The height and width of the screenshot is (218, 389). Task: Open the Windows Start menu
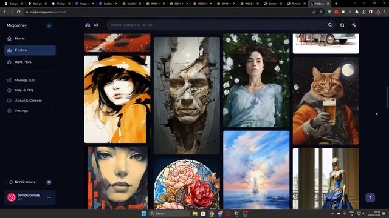click(143, 214)
